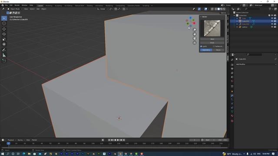
Task: Open the Edit menu
Action: (11, 5)
